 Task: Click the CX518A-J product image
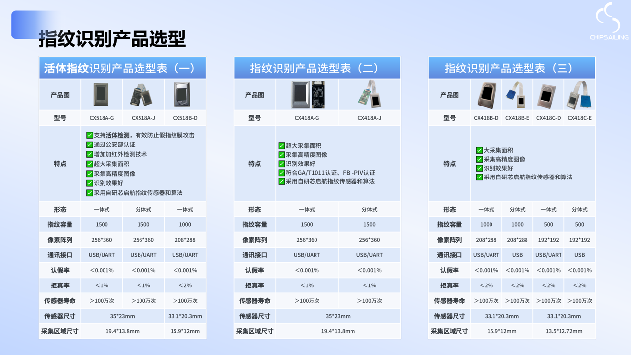click(143, 95)
